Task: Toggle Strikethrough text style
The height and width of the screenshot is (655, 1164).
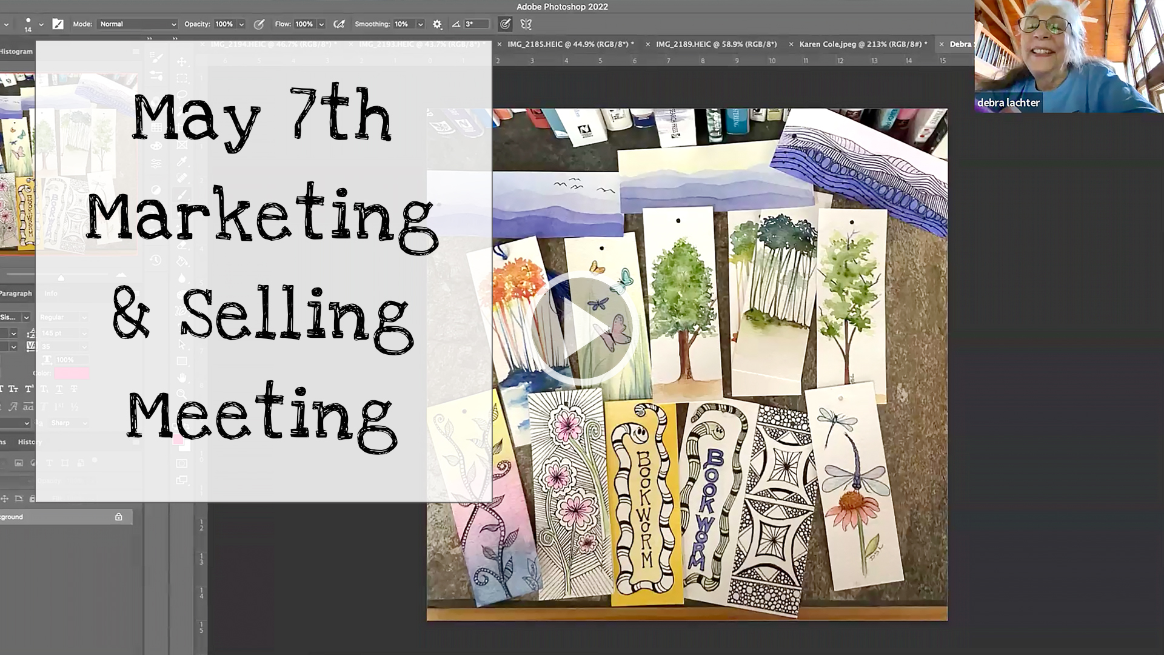Action: (73, 389)
